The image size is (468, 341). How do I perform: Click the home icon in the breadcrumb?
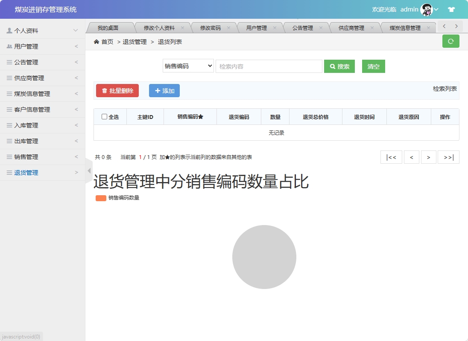pos(96,42)
